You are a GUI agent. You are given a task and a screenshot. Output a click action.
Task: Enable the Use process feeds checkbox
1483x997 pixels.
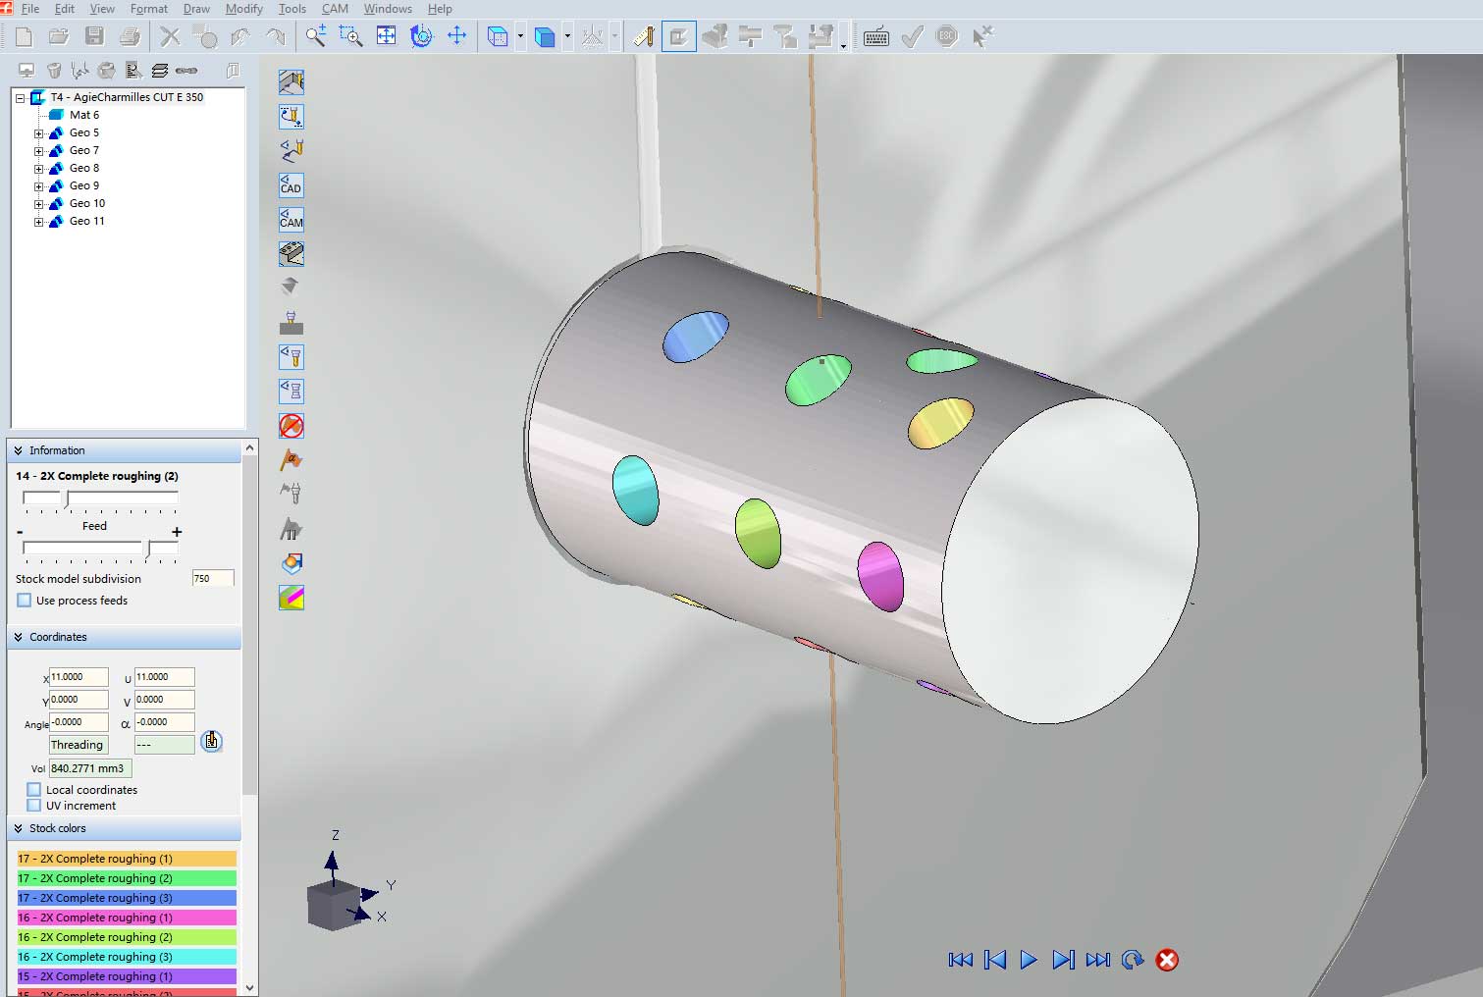click(x=25, y=601)
